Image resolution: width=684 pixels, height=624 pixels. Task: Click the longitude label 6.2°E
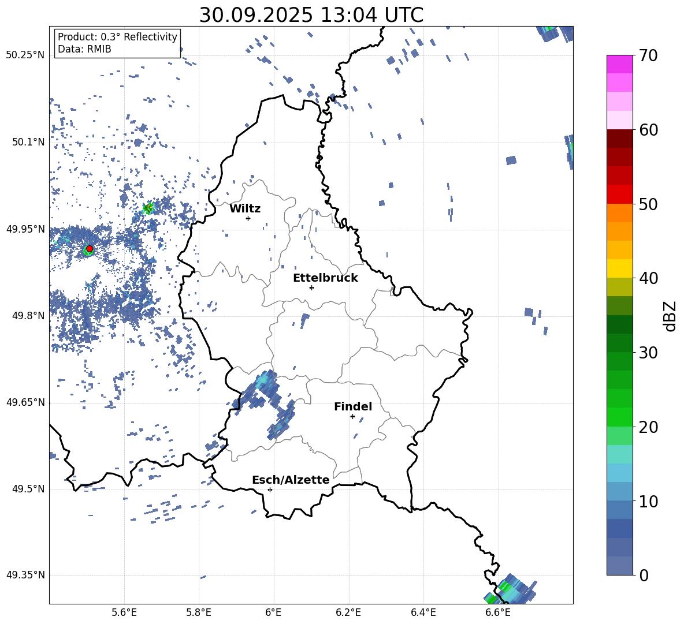(x=348, y=612)
